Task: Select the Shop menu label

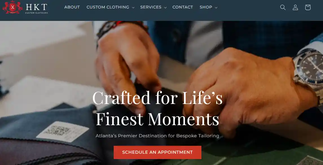Action: click(206, 7)
